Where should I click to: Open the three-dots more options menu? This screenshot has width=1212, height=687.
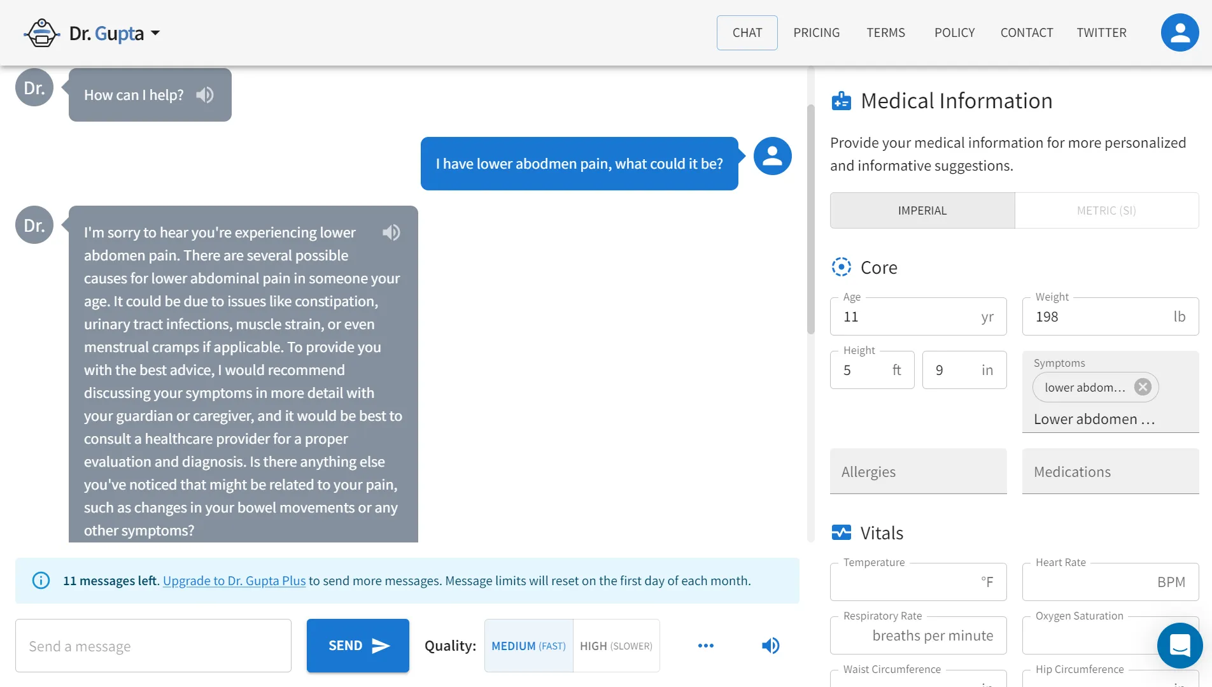pos(705,646)
